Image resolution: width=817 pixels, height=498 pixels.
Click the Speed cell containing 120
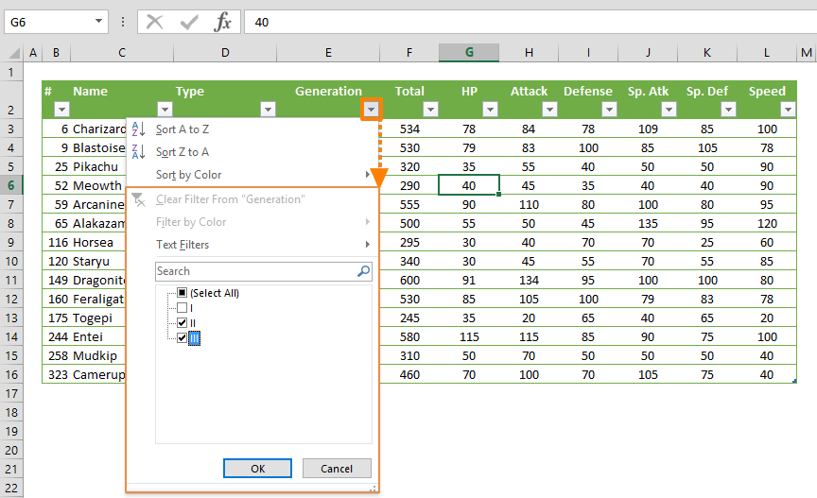(767, 223)
